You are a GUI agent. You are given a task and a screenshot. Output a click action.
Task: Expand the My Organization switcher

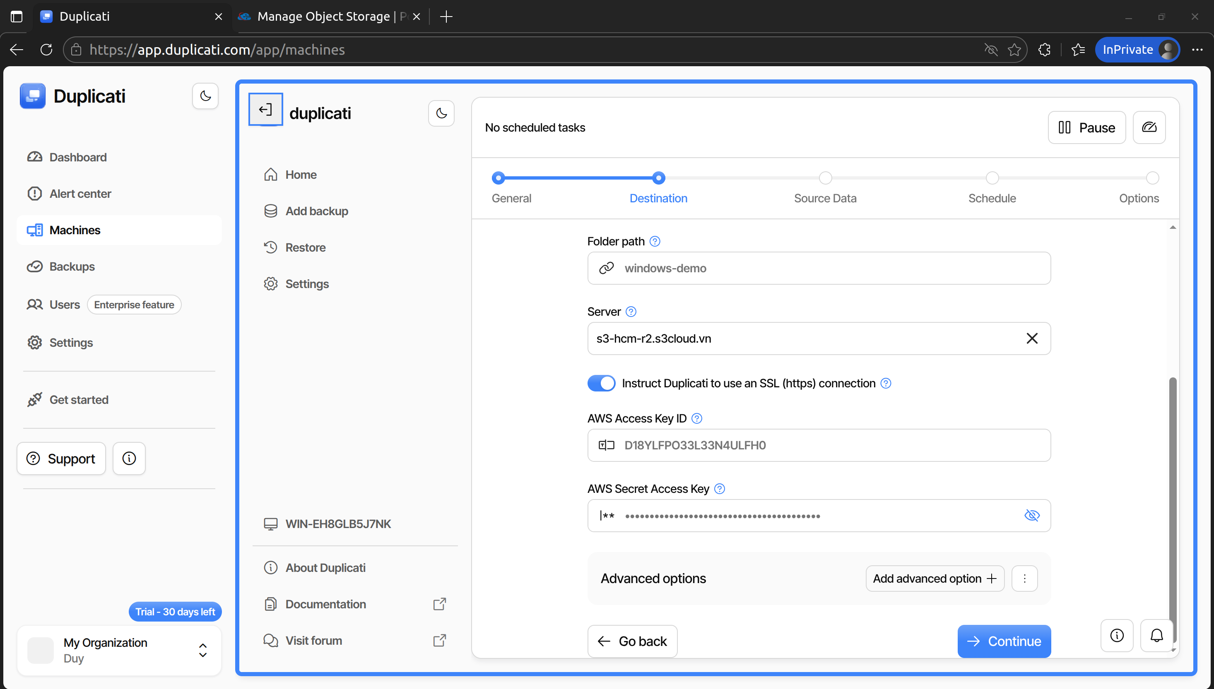[202, 650]
